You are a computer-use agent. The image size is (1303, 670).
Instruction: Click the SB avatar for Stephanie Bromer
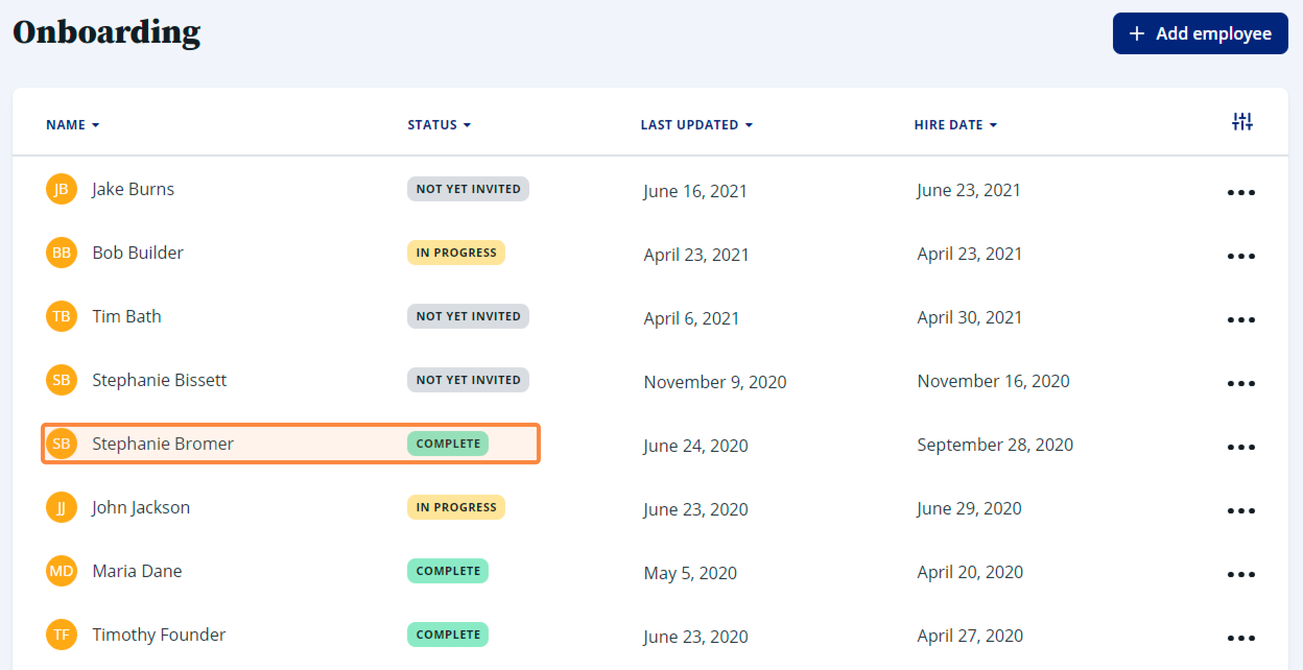(62, 444)
